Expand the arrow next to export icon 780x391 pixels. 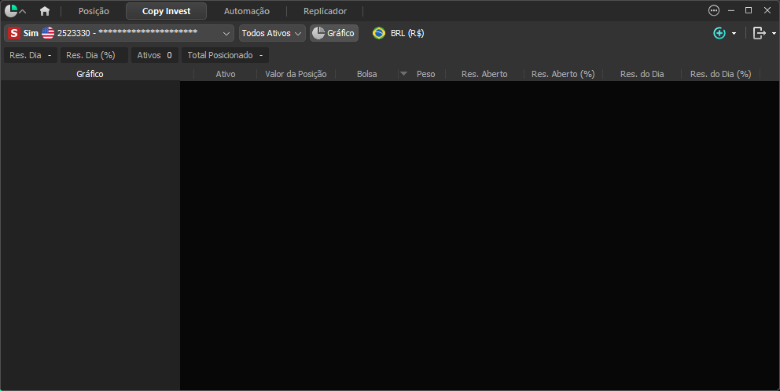[774, 33]
